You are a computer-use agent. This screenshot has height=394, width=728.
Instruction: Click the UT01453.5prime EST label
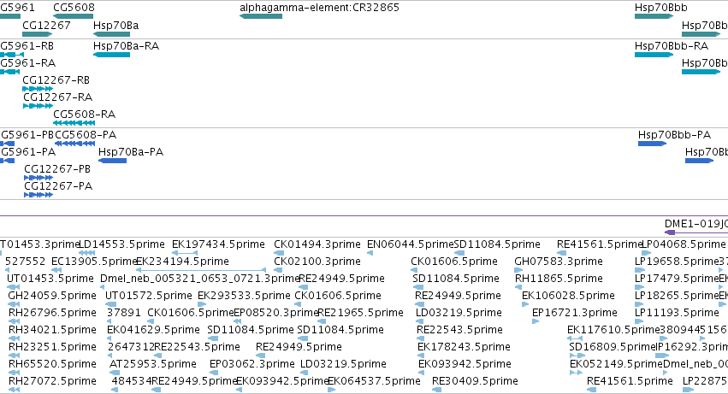[50, 279]
